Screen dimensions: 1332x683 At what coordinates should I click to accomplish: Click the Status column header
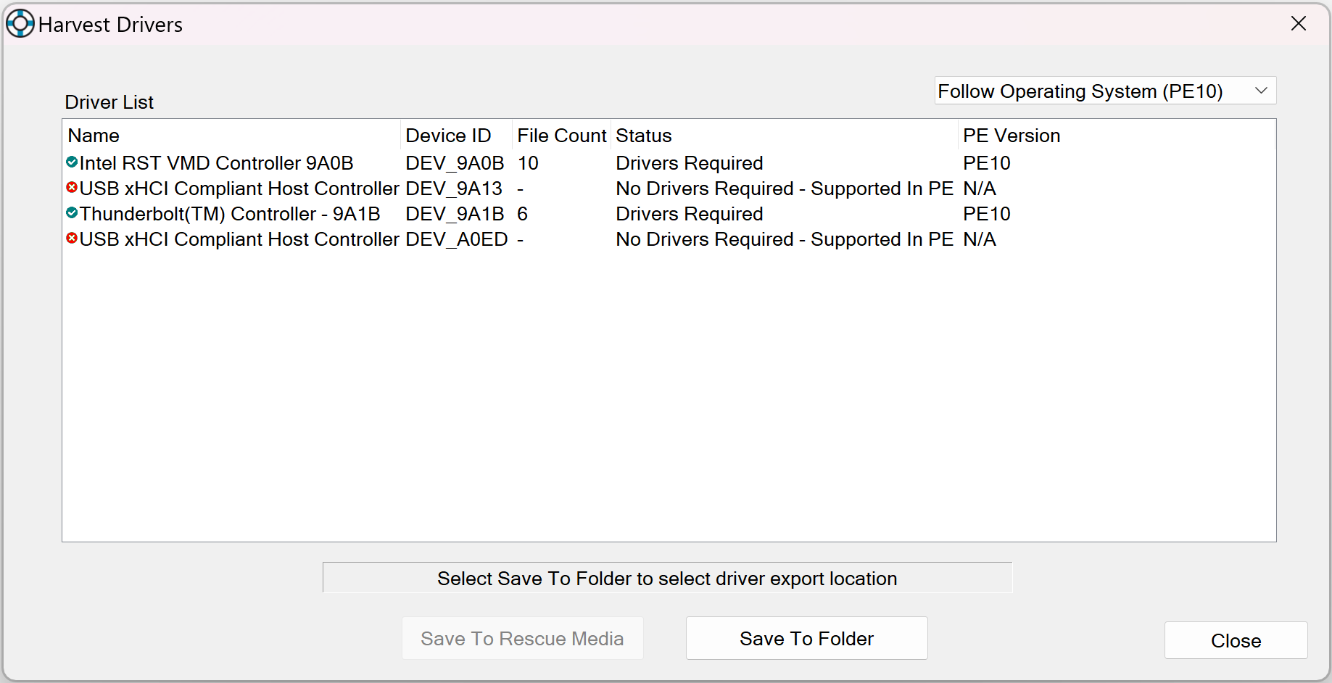click(644, 136)
